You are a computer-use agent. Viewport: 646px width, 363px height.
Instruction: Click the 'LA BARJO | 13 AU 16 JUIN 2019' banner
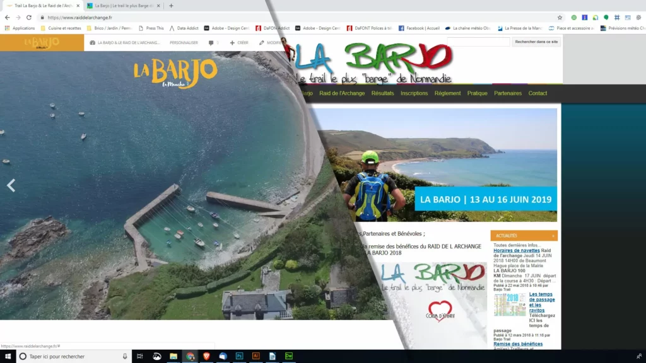(485, 199)
